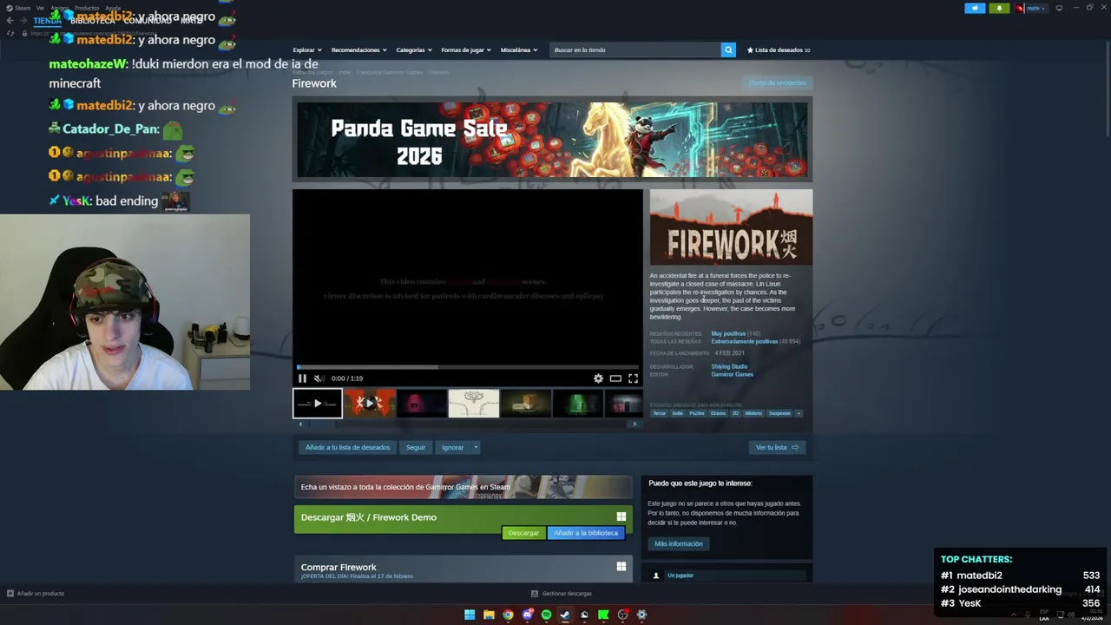Focus the 'Buscar en la tienda' field
Image resolution: width=1111 pixels, height=625 pixels.
tap(635, 49)
